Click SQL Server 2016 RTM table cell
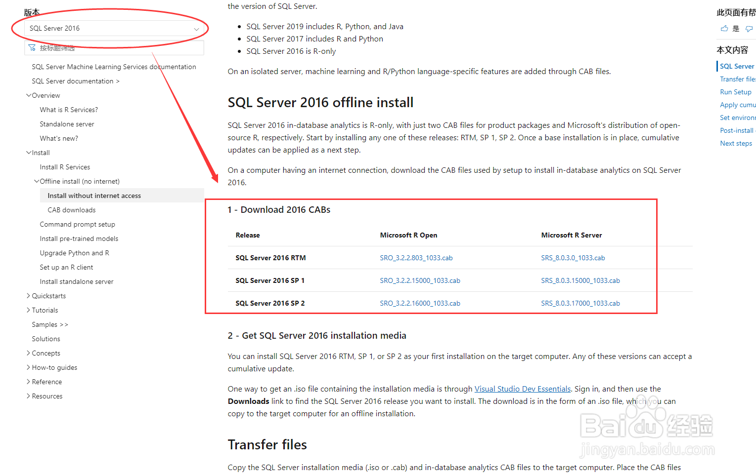This screenshot has width=756, height=475. point(270,258)
